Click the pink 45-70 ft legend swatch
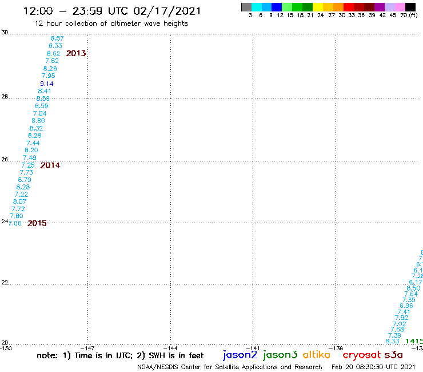Screen dimensions: 423x372 click(400, 7)
